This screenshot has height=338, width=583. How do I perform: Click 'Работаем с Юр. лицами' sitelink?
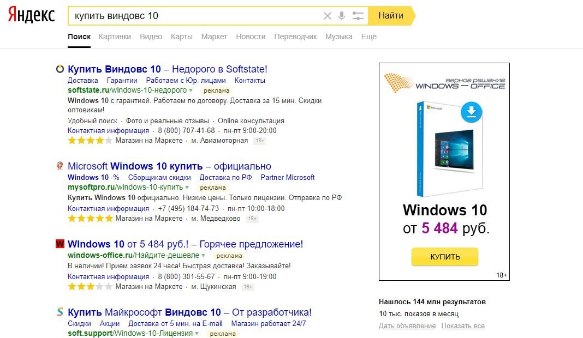pyautogui.click(x=186, y=80)
